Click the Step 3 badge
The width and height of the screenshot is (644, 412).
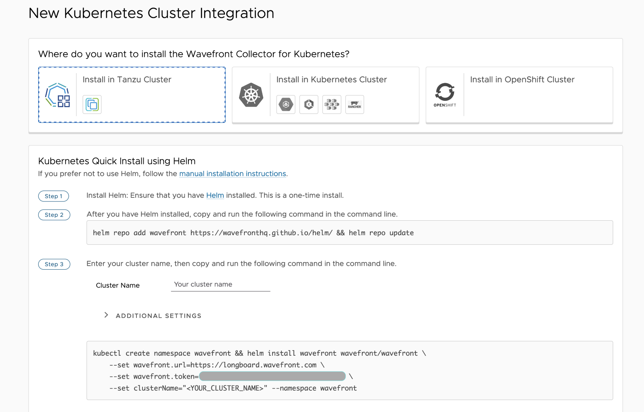pyautogui.click(x=54, y=264)
